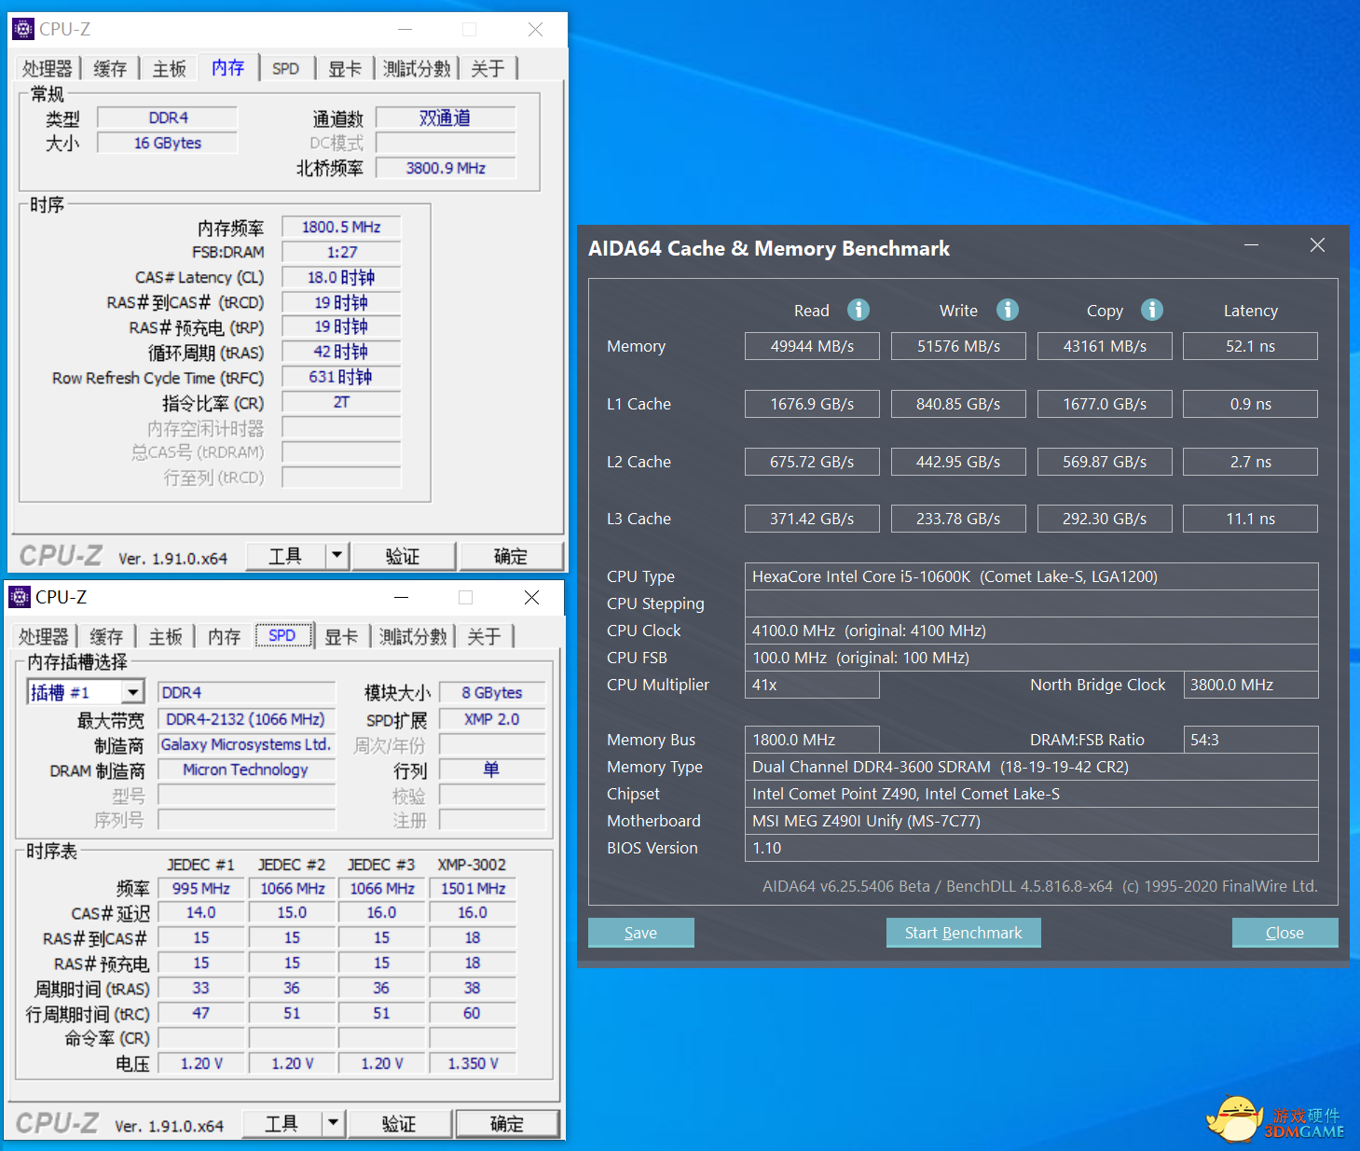Click CPU-Z app icon in top window title

click(23, 29)
